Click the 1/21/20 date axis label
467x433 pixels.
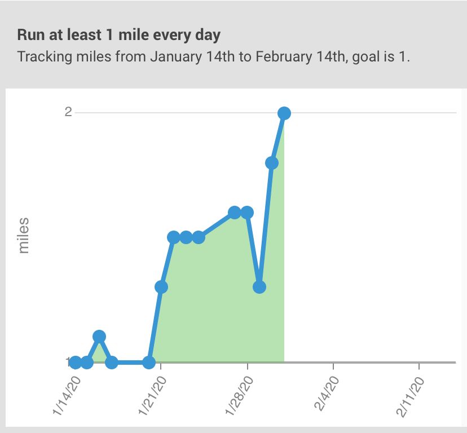point(152,395)
